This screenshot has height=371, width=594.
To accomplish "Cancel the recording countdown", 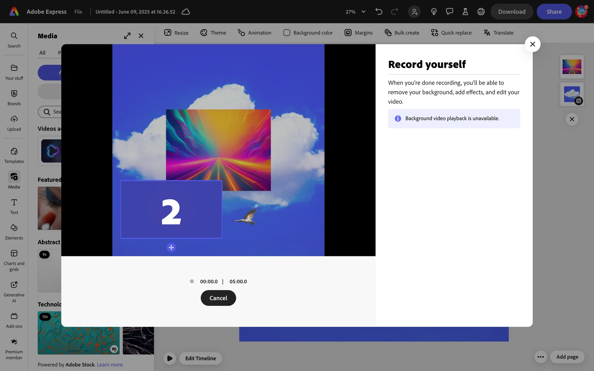I will (x=218, y=298).
